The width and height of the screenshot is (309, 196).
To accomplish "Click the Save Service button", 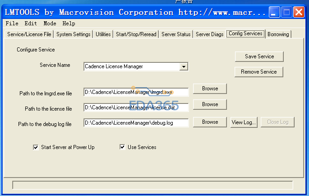I will [259, 56].
